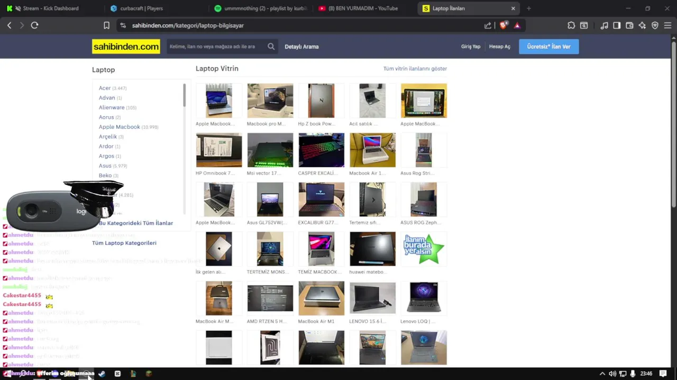The height and width of the screenshot is (380, 677).
Task: Click the microphone tray icon
Action: (x=633, y=374)
